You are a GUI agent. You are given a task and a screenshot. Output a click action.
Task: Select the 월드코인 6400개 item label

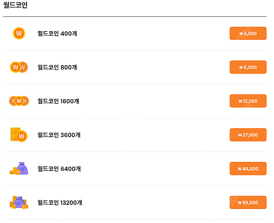tap(59, 168)
